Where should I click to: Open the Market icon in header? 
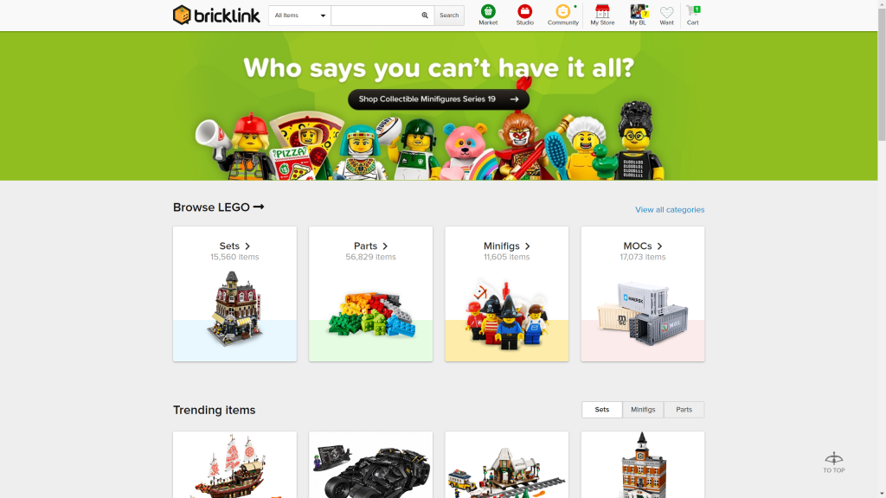(x=488, y=11)
